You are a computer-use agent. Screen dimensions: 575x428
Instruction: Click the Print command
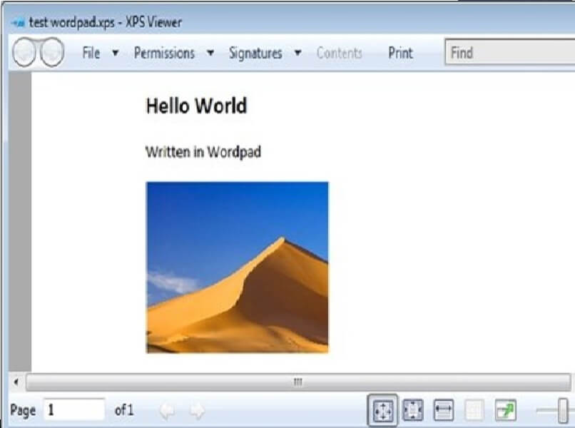[x=401, y=52]
